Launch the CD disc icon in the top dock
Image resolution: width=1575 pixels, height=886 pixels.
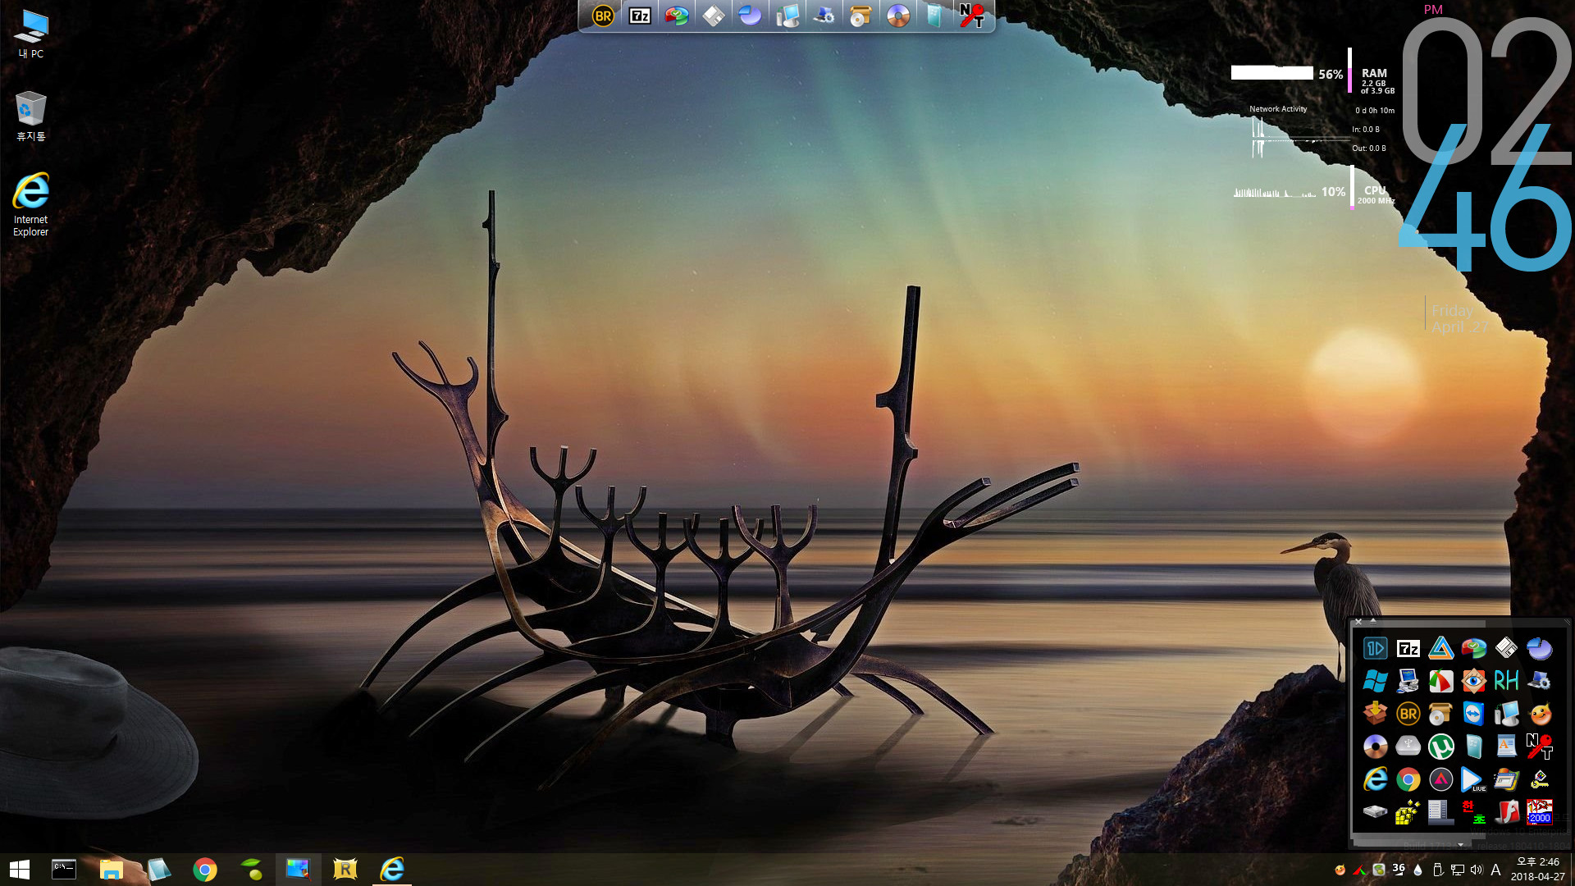(x=898, y=16)
